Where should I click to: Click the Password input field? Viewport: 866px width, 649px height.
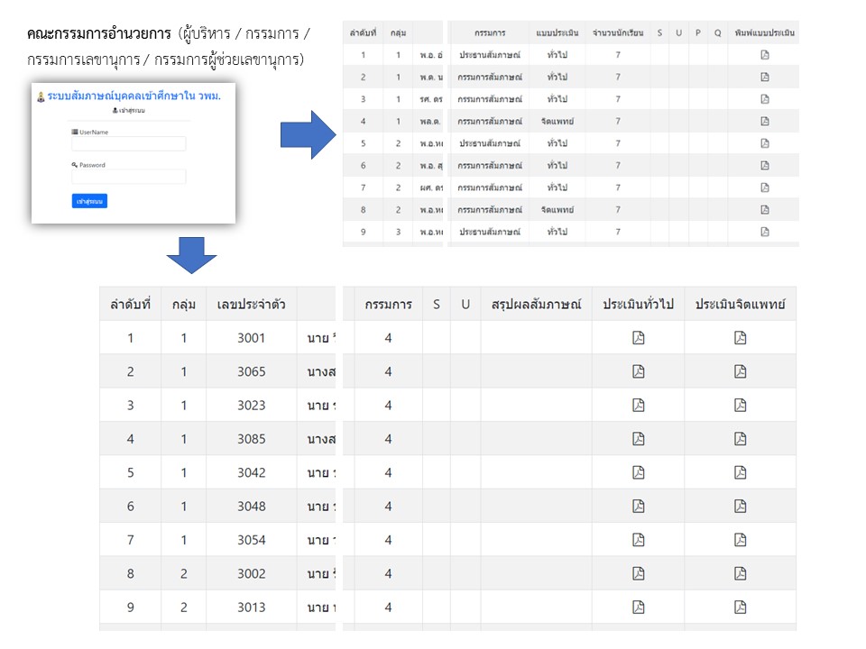(x=129, y=177)
